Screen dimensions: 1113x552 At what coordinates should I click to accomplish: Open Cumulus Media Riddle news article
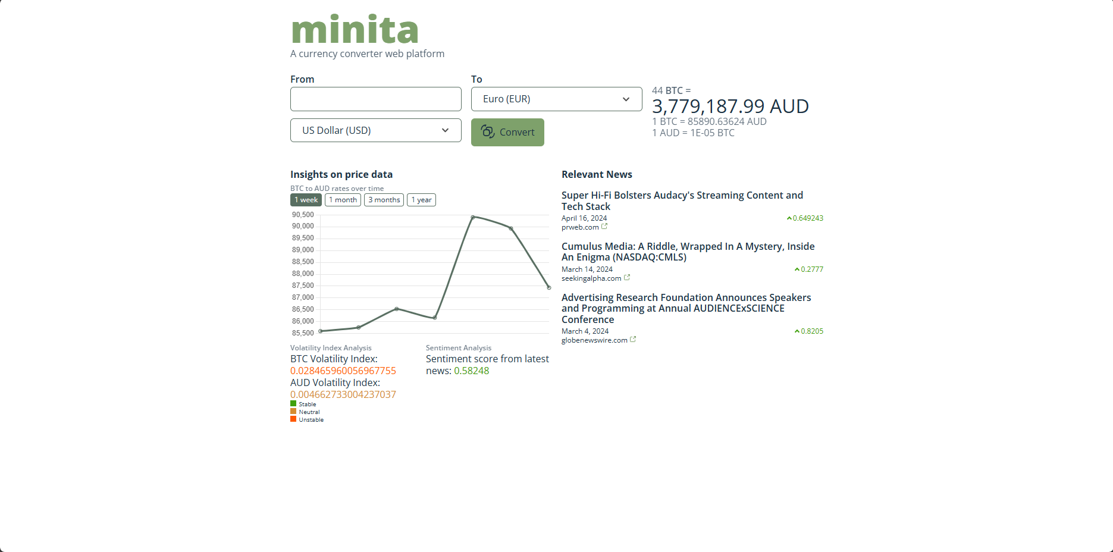coord(688,252)
